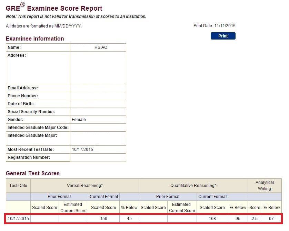Click the 'Name:' label cell

tap(38, 47)
